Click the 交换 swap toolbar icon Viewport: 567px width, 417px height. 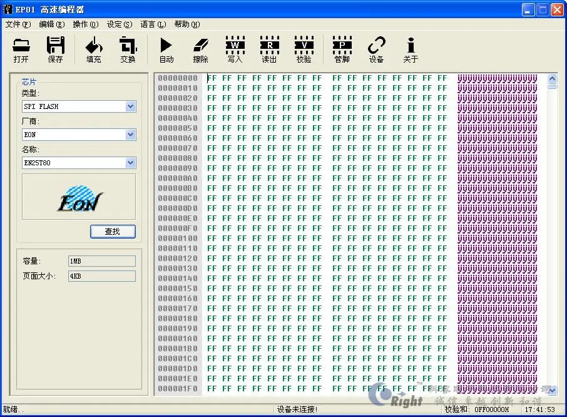coord(128,49)
